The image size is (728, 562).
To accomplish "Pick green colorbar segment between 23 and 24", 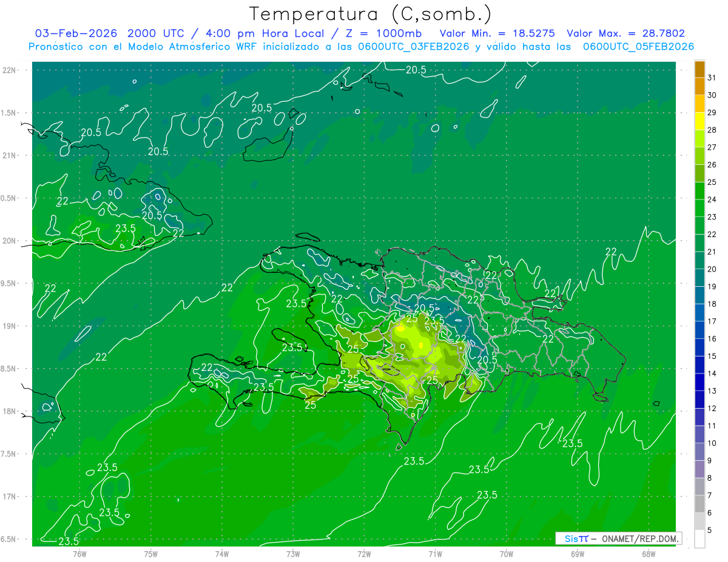I will 699,208.
